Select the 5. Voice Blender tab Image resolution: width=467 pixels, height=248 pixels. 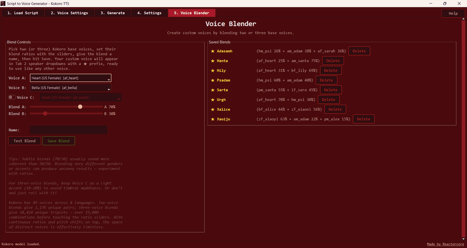click(x=191, y=13)
